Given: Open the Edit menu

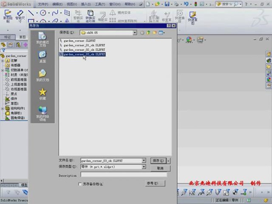Looking at the screenshot, I should 57,4.
